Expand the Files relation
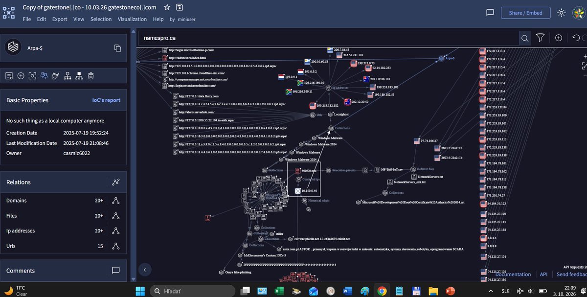The width and height of the screenshot is (587, 297). click(116, 216)
